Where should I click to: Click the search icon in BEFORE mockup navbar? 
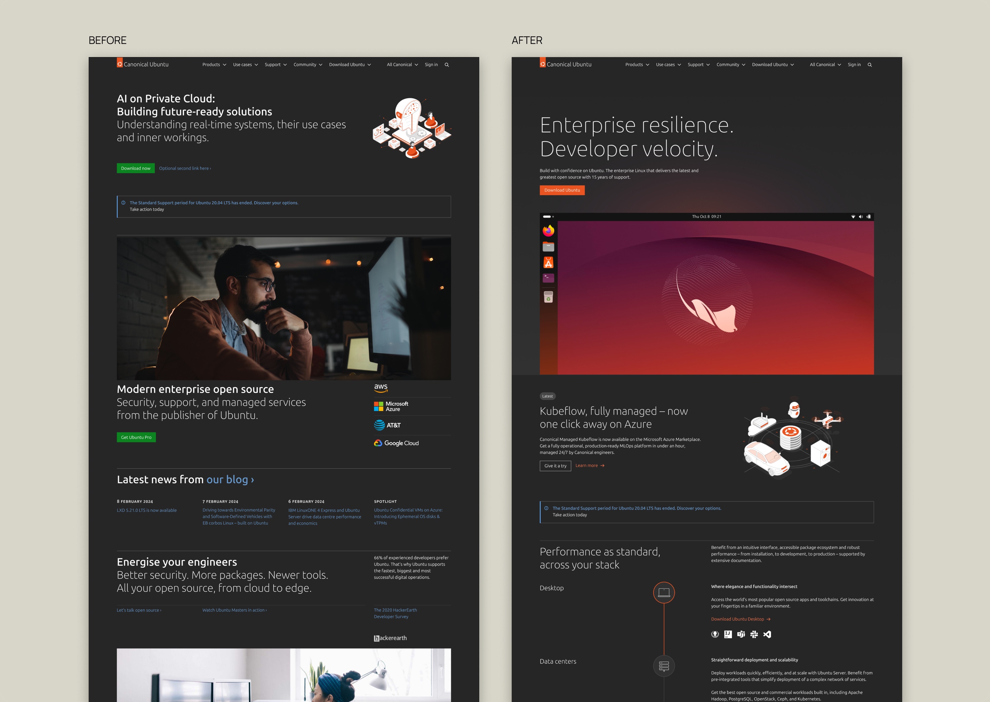point(447,65)
